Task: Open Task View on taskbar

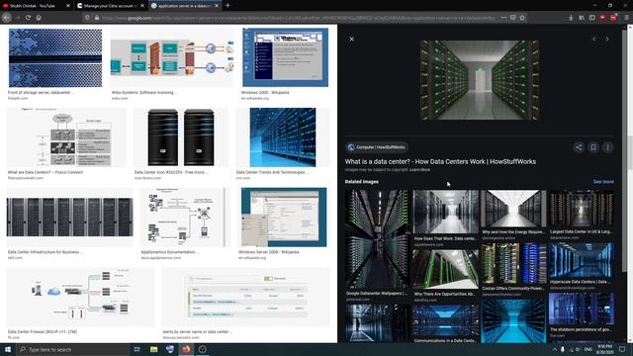Action: 136,349
